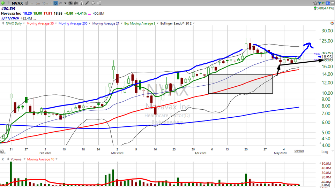This screenshot has width=335, height=188.
Task: Select the 15m time frame
Action: 45,3
